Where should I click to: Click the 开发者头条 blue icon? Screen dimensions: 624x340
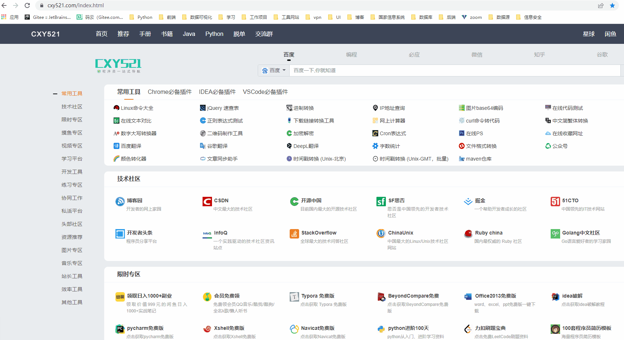click(x=120, y=234)
